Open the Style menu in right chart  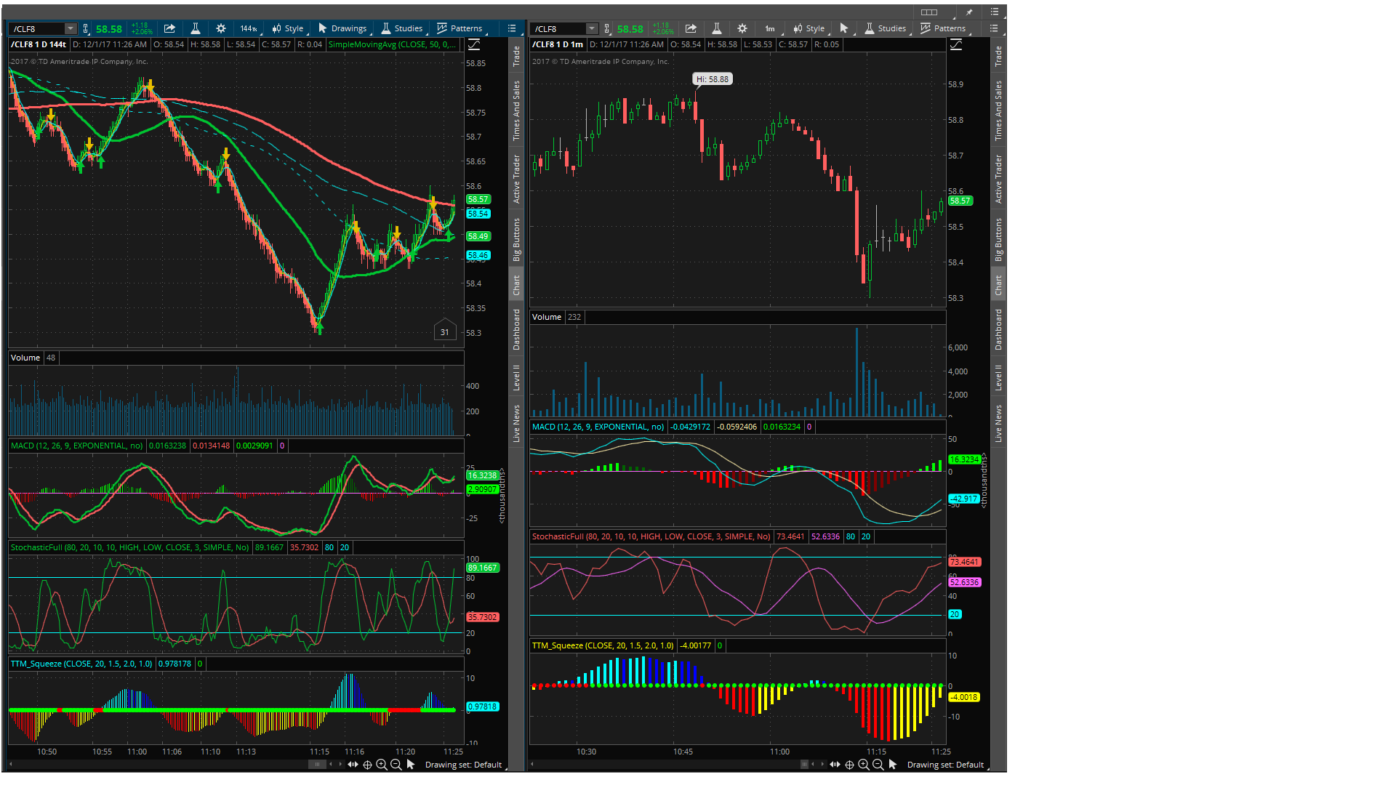pyautogui.click(x=809, y=28)
